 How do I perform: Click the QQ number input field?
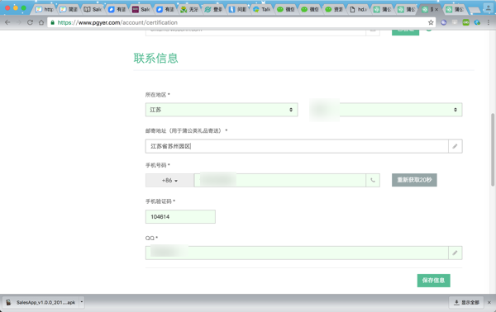click(x=297, y=253)
